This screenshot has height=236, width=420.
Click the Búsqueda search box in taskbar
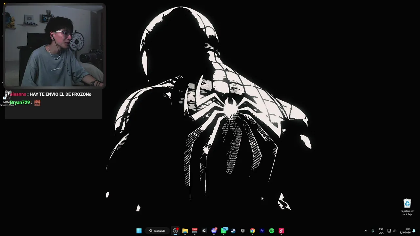(x=157, y=231)
